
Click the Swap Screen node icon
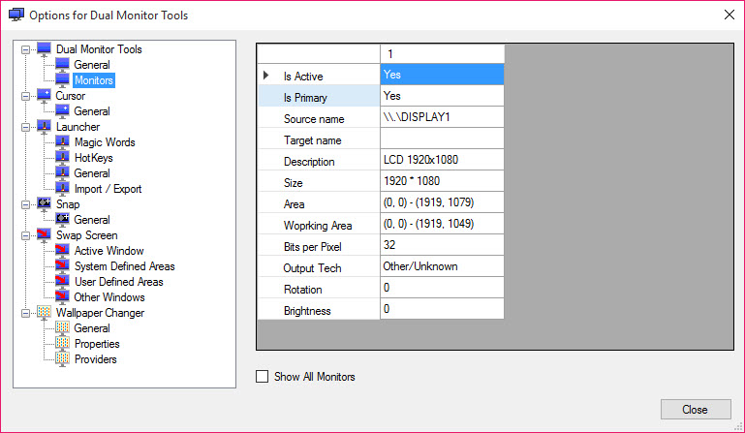click(44, 235)
